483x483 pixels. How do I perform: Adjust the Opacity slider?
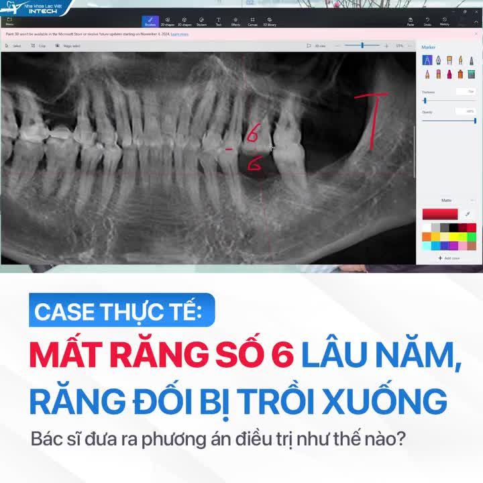pos(449,121)
